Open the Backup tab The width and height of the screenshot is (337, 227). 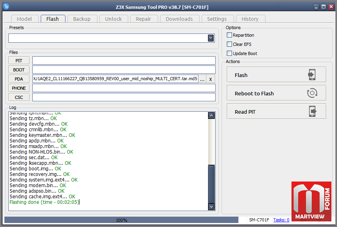pos(82,19)
